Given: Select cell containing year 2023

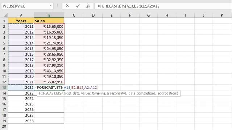Looking at the screenshot, I should [x=21, y=93].
